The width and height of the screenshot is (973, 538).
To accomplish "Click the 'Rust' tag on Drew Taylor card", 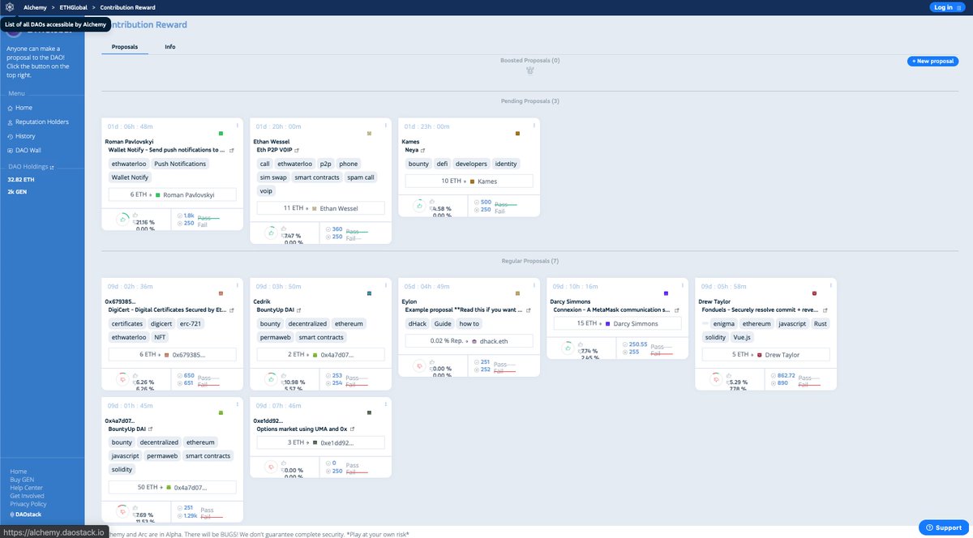I will pyautogui.click(x=821, y=323).
